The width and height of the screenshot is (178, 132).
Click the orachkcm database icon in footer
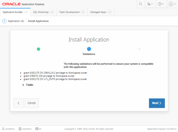pyautogui.click(x=20, y=129)
